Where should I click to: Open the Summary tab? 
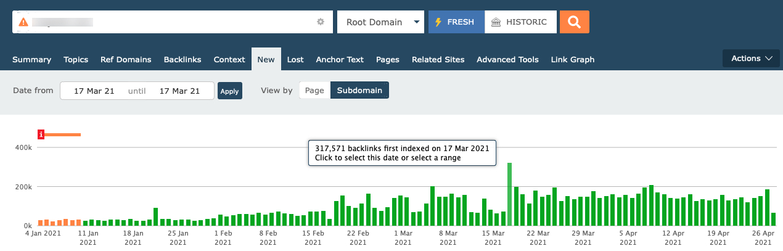31,60
